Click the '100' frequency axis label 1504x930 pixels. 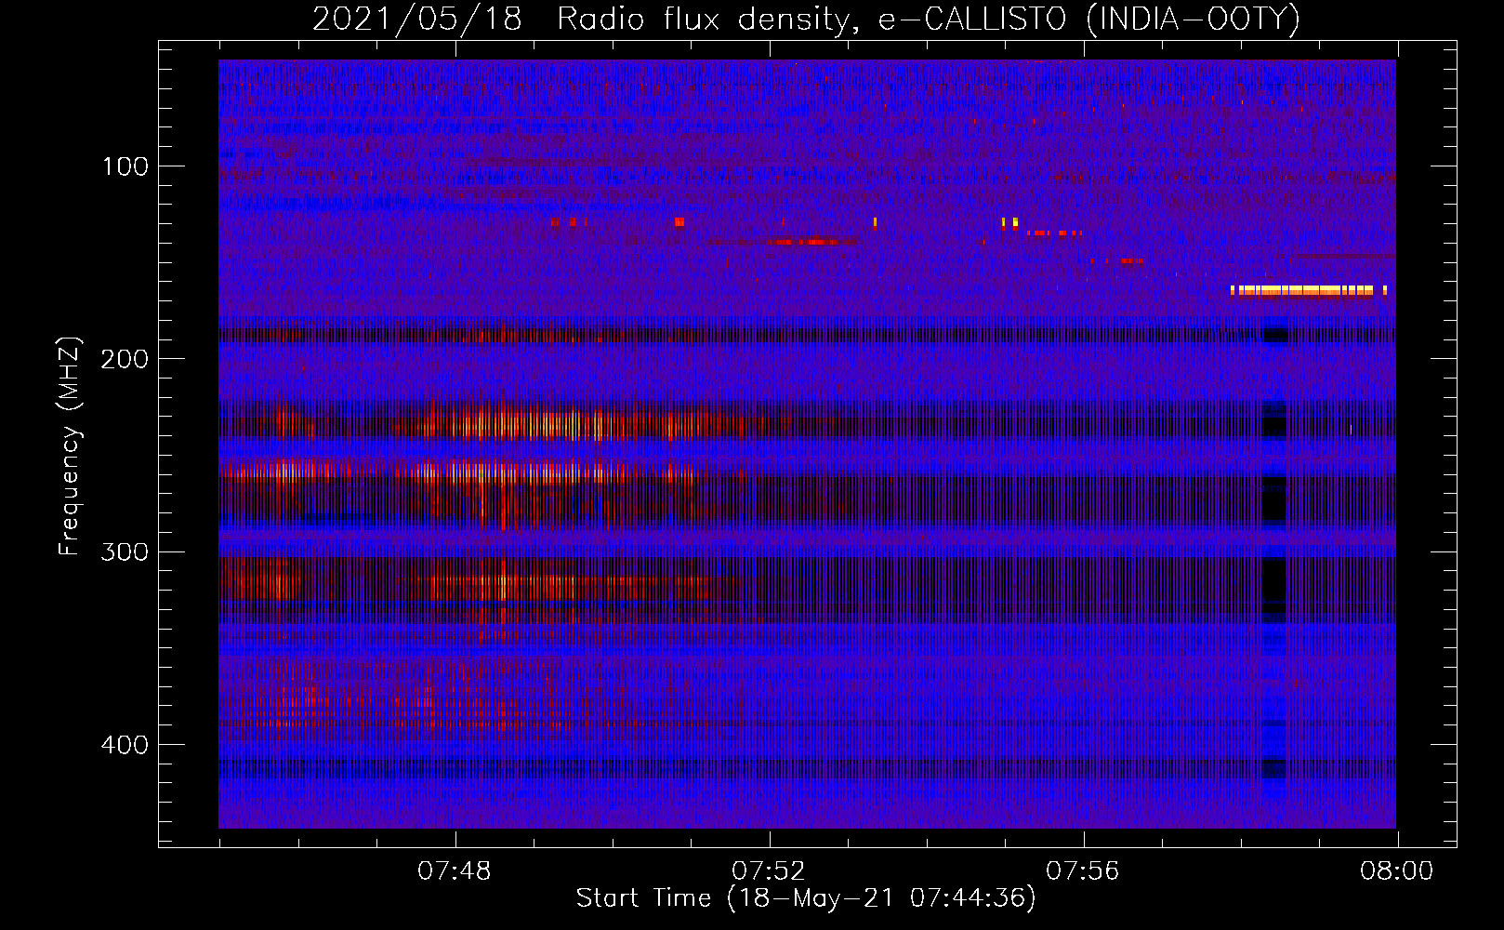pyautogui.click(x=125, y=166)
